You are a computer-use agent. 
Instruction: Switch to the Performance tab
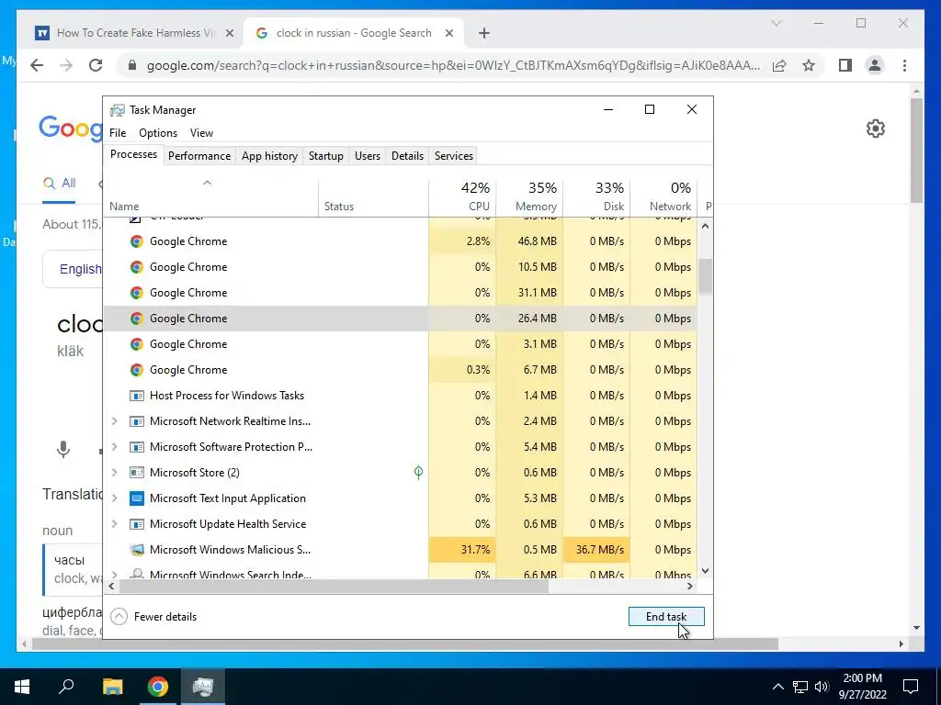pyautogui.click(x=199, y=156)
